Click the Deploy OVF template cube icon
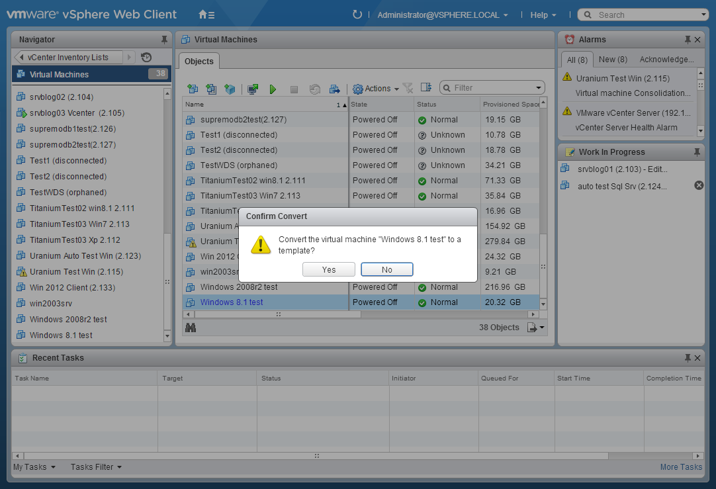716x489 pixels. (x=230, y=89)
